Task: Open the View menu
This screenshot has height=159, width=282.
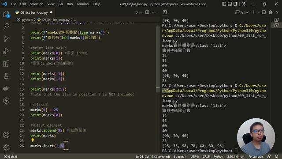Action: tap(51, 4)
